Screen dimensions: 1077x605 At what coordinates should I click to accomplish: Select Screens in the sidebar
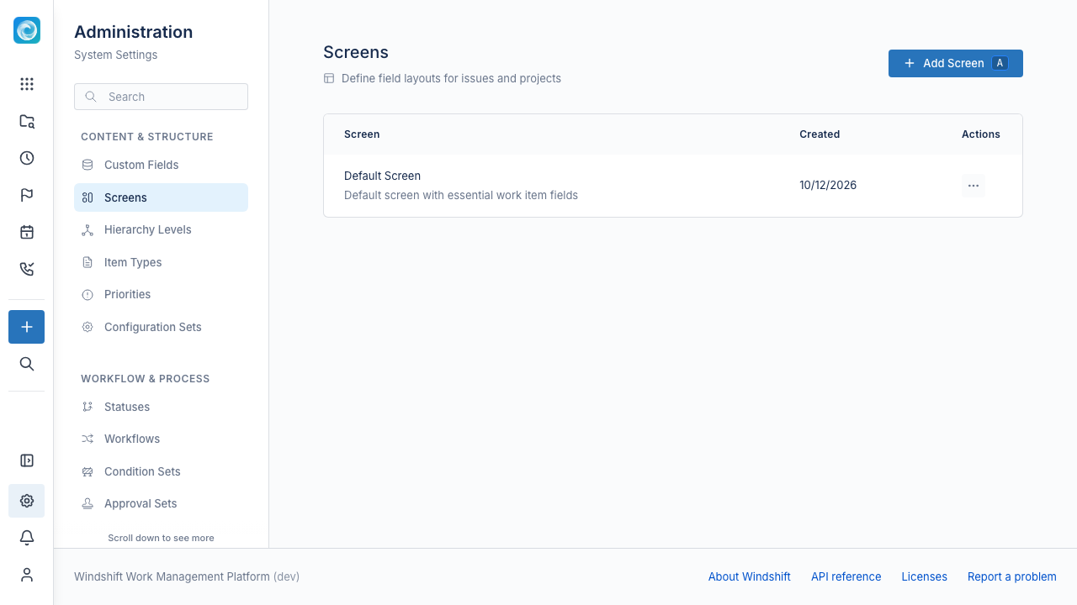tap(161, 197)
